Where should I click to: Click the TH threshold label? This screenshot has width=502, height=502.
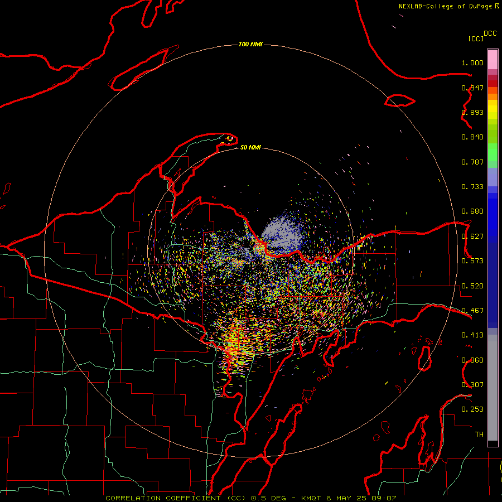(x=479, y=435)
